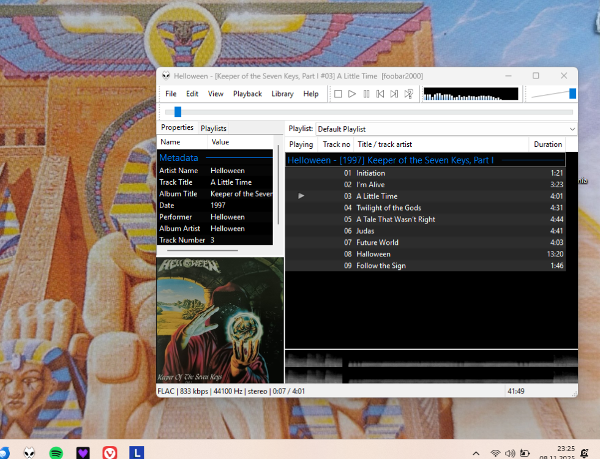Click the Title / track artist column header
The height and width of the screenshot is (459, 600).
click(x=384, y=144)
